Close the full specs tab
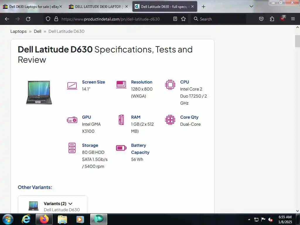This screenshot has height=225, width=300. point(192,6)
